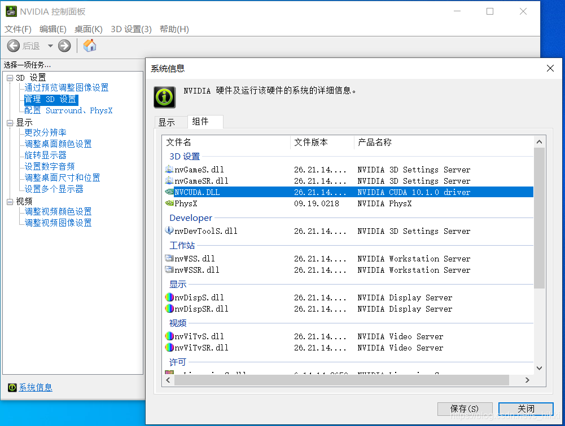Open 设置多个显示器 task

point(54,189)
